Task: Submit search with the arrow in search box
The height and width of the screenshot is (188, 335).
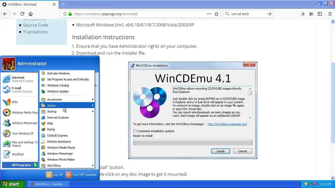Action: coord(269,14)
